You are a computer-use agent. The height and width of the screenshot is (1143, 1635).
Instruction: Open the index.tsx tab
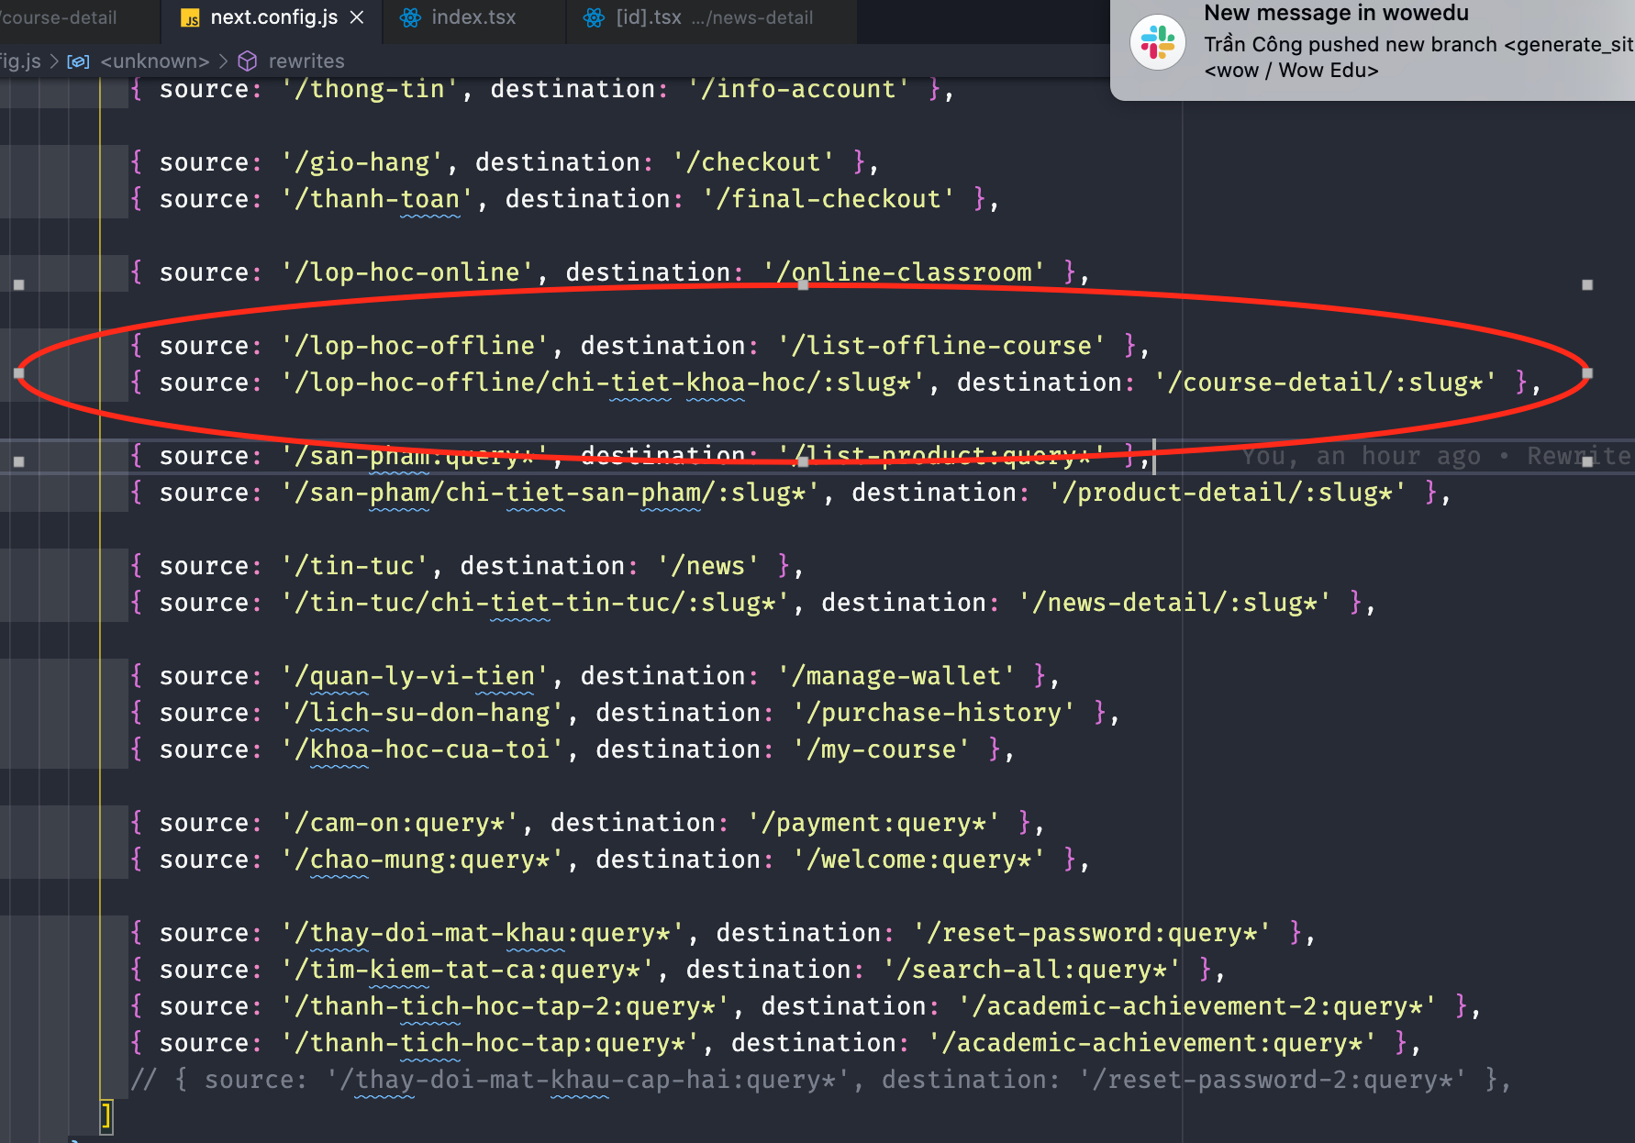(x=473, y=17)
